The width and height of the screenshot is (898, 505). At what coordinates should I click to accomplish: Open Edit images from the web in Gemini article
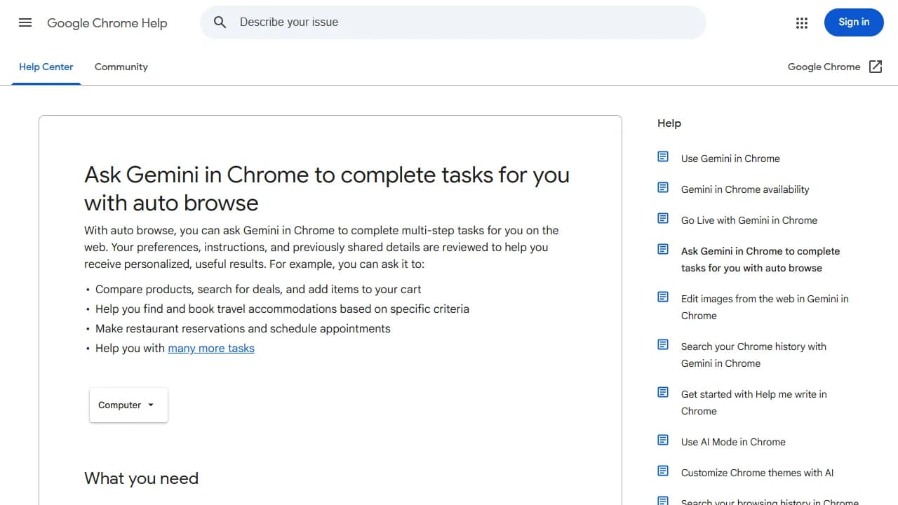[765, 307]
